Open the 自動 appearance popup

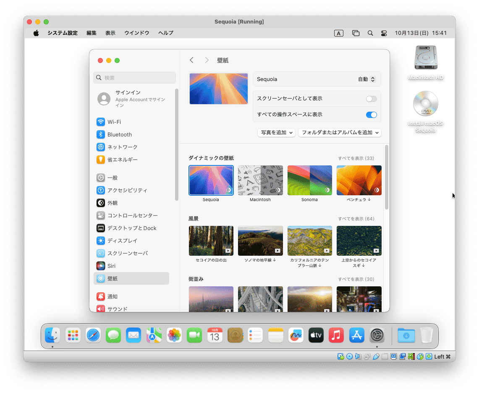coord(366,79)
